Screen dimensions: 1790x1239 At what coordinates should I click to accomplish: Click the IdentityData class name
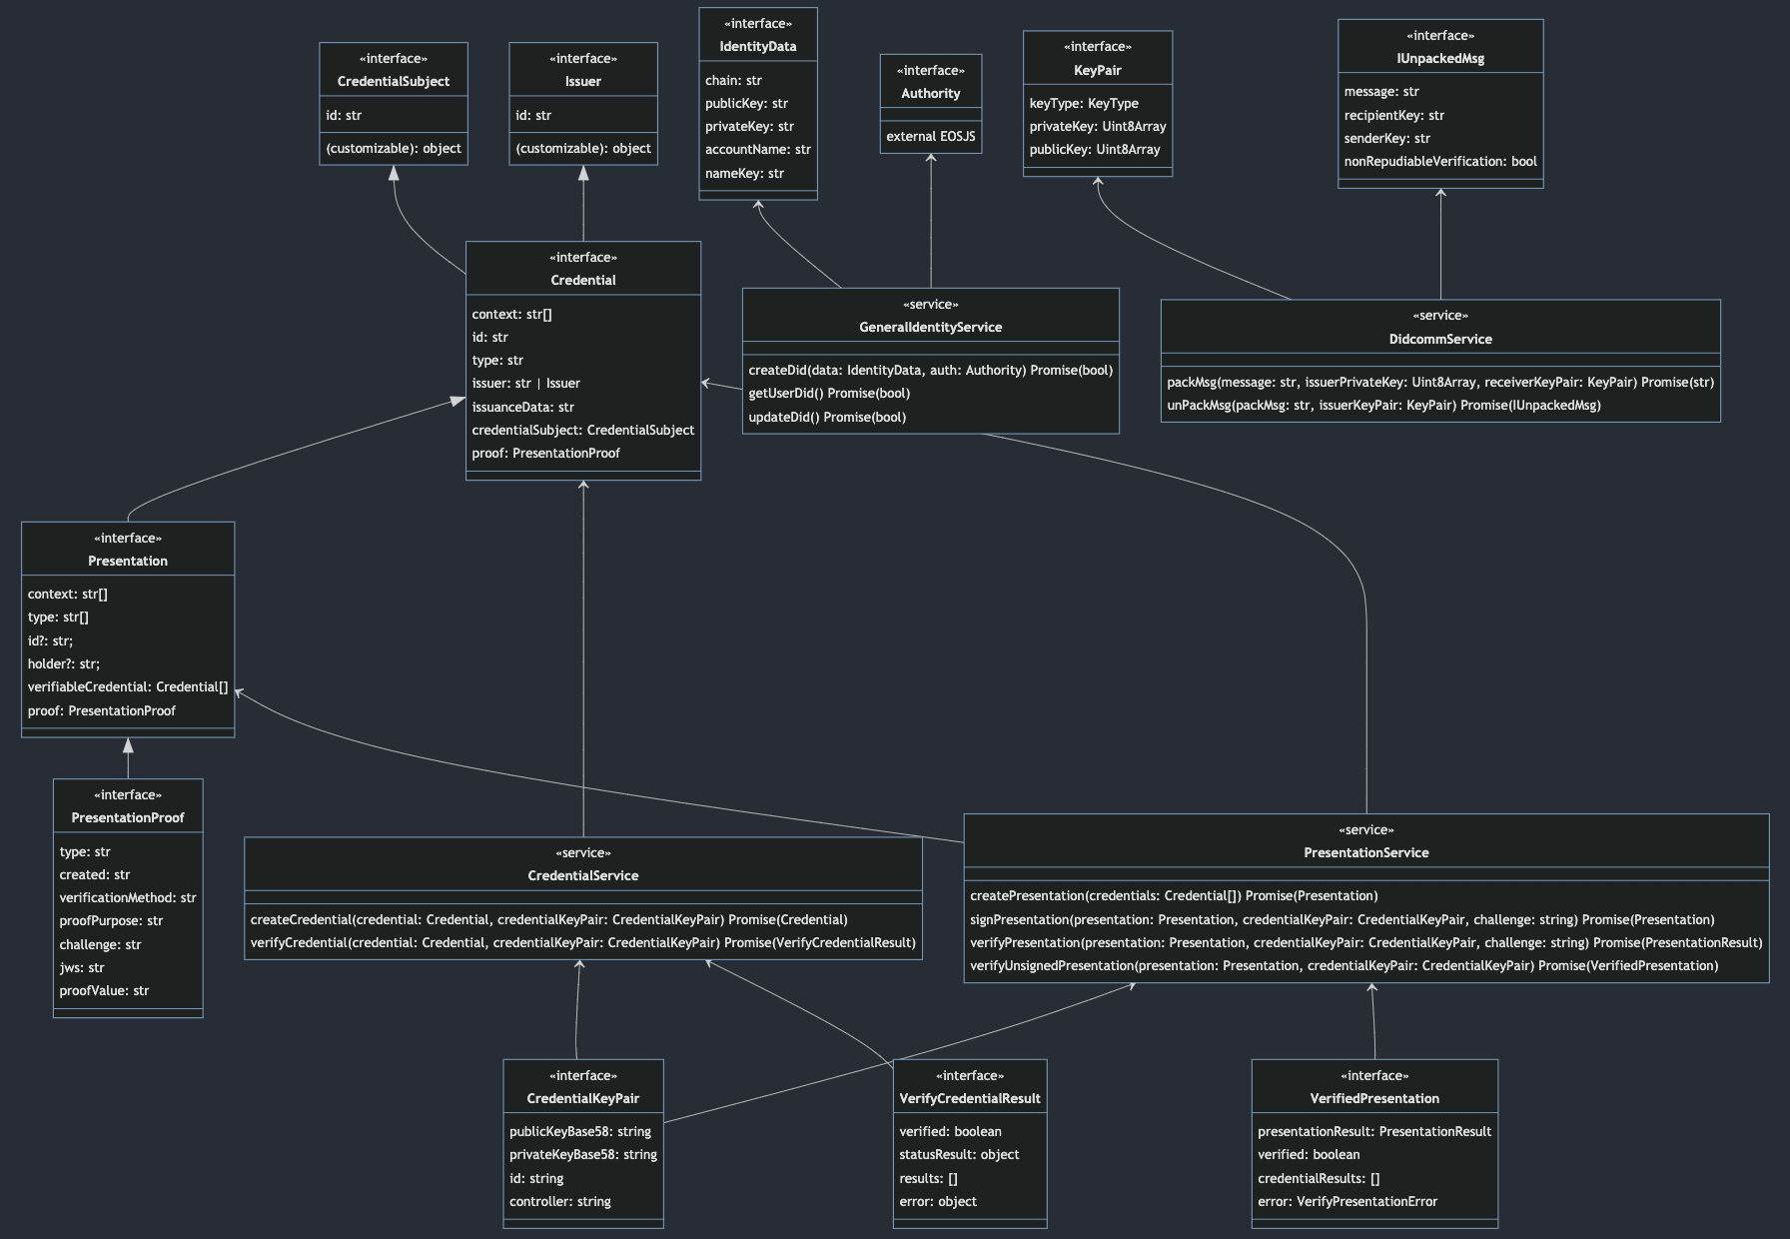(x=758, y=47)
